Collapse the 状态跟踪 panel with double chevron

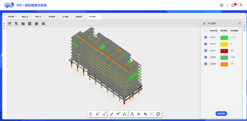pyautogui.click(x=239, y=23)
